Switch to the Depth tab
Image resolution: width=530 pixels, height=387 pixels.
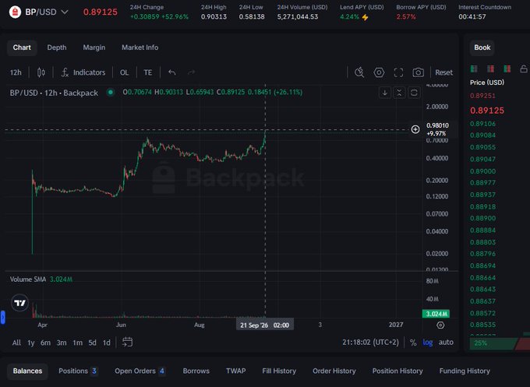tap(57, 47)
